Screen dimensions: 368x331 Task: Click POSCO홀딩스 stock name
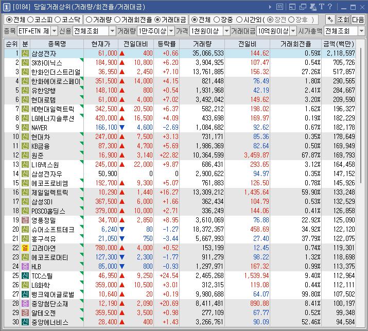(x=48, y=211)
